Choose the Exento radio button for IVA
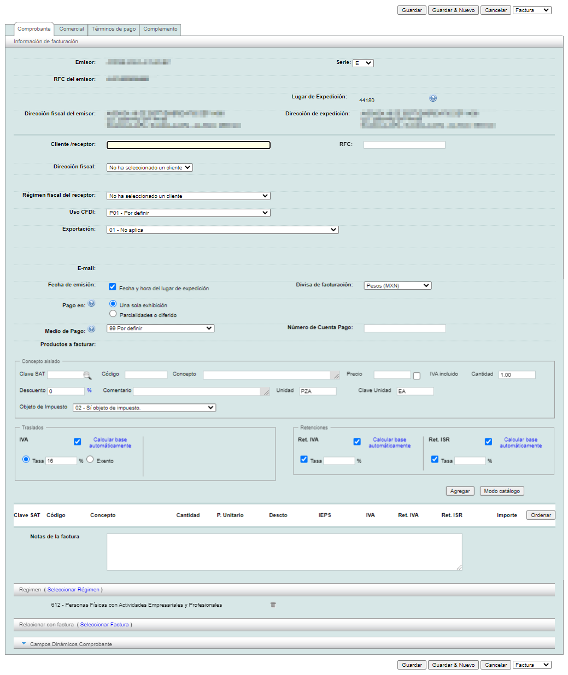This screenshot has width=568, height=675. pyautogui.click(x=90, y=460)
